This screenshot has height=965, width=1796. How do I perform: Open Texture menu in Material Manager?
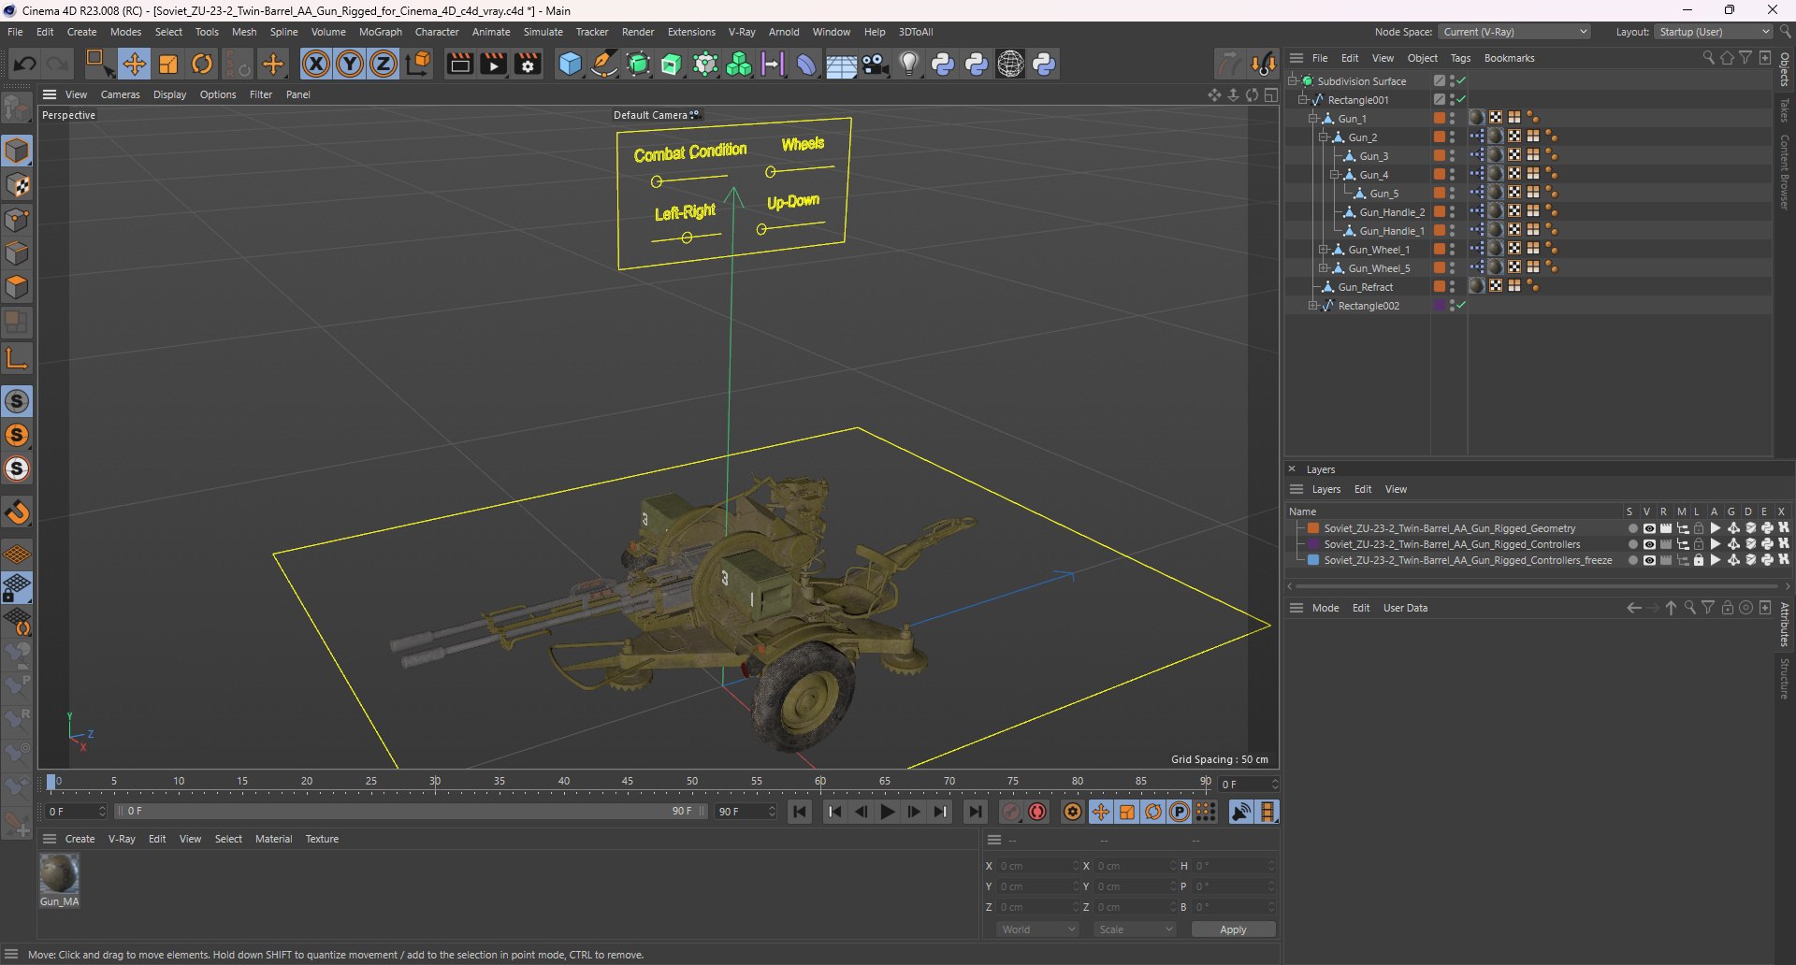pyautogui.click(x=322, y=839)
